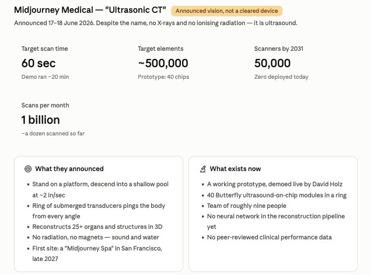Click the 50,000 scanners by 2031 figure
The width and height of the screenshot is (370, 275).
[x=273, y=63]
